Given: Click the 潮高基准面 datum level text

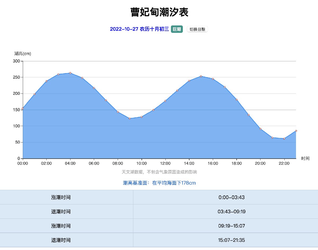Looking at the screenshot, I should click(x=159, y=183).
